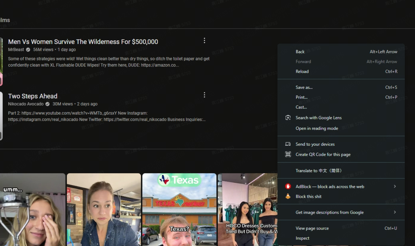Open options menu for Two Steps Ahead video
The image size is (415, 246).
(x=204, y=95)
